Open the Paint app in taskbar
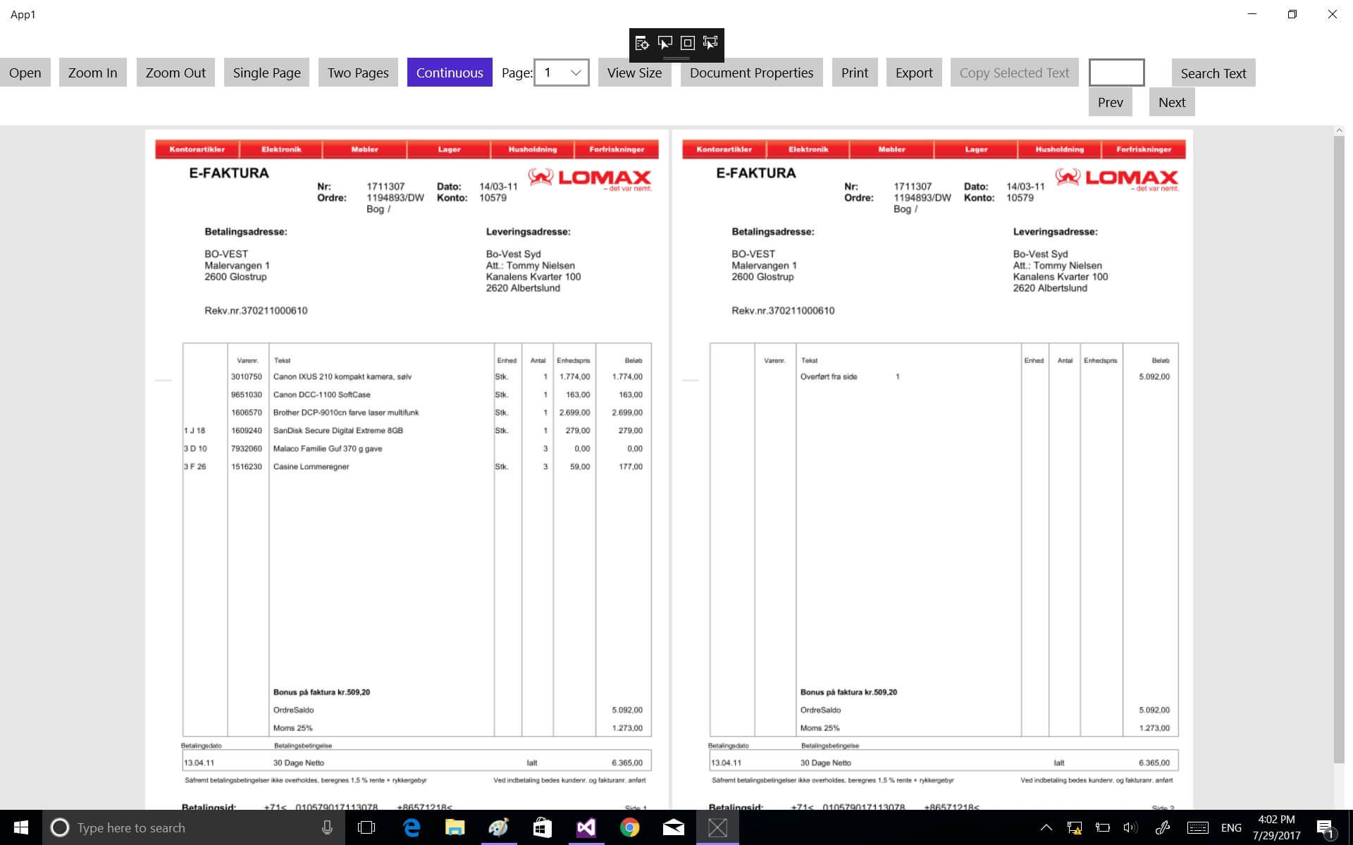 499,827
